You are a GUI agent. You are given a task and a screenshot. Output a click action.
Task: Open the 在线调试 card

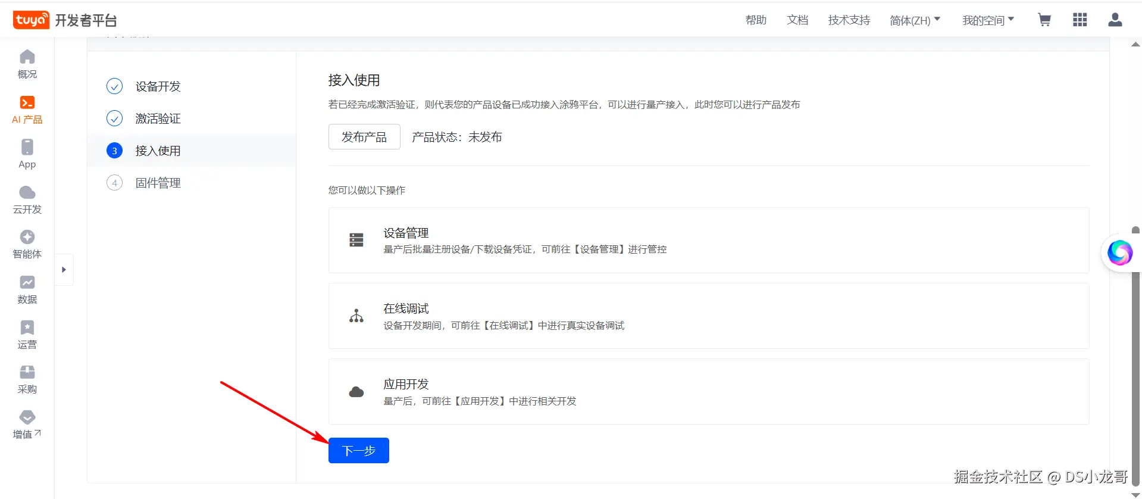[x=709, y=316]
